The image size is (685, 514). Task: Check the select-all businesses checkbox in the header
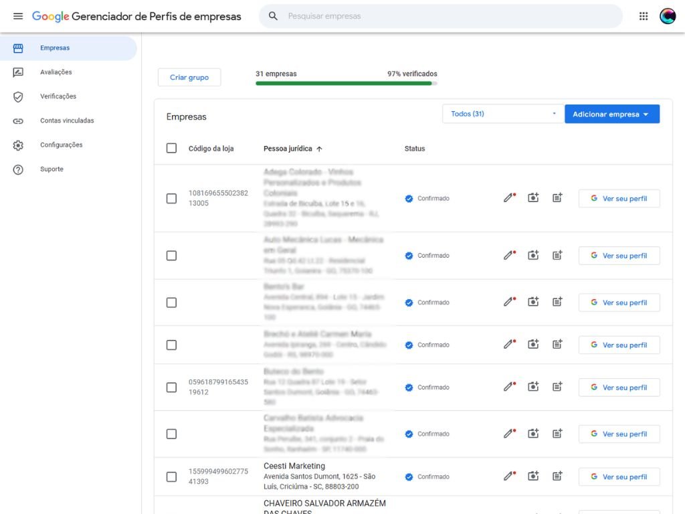tap(171, 148)
